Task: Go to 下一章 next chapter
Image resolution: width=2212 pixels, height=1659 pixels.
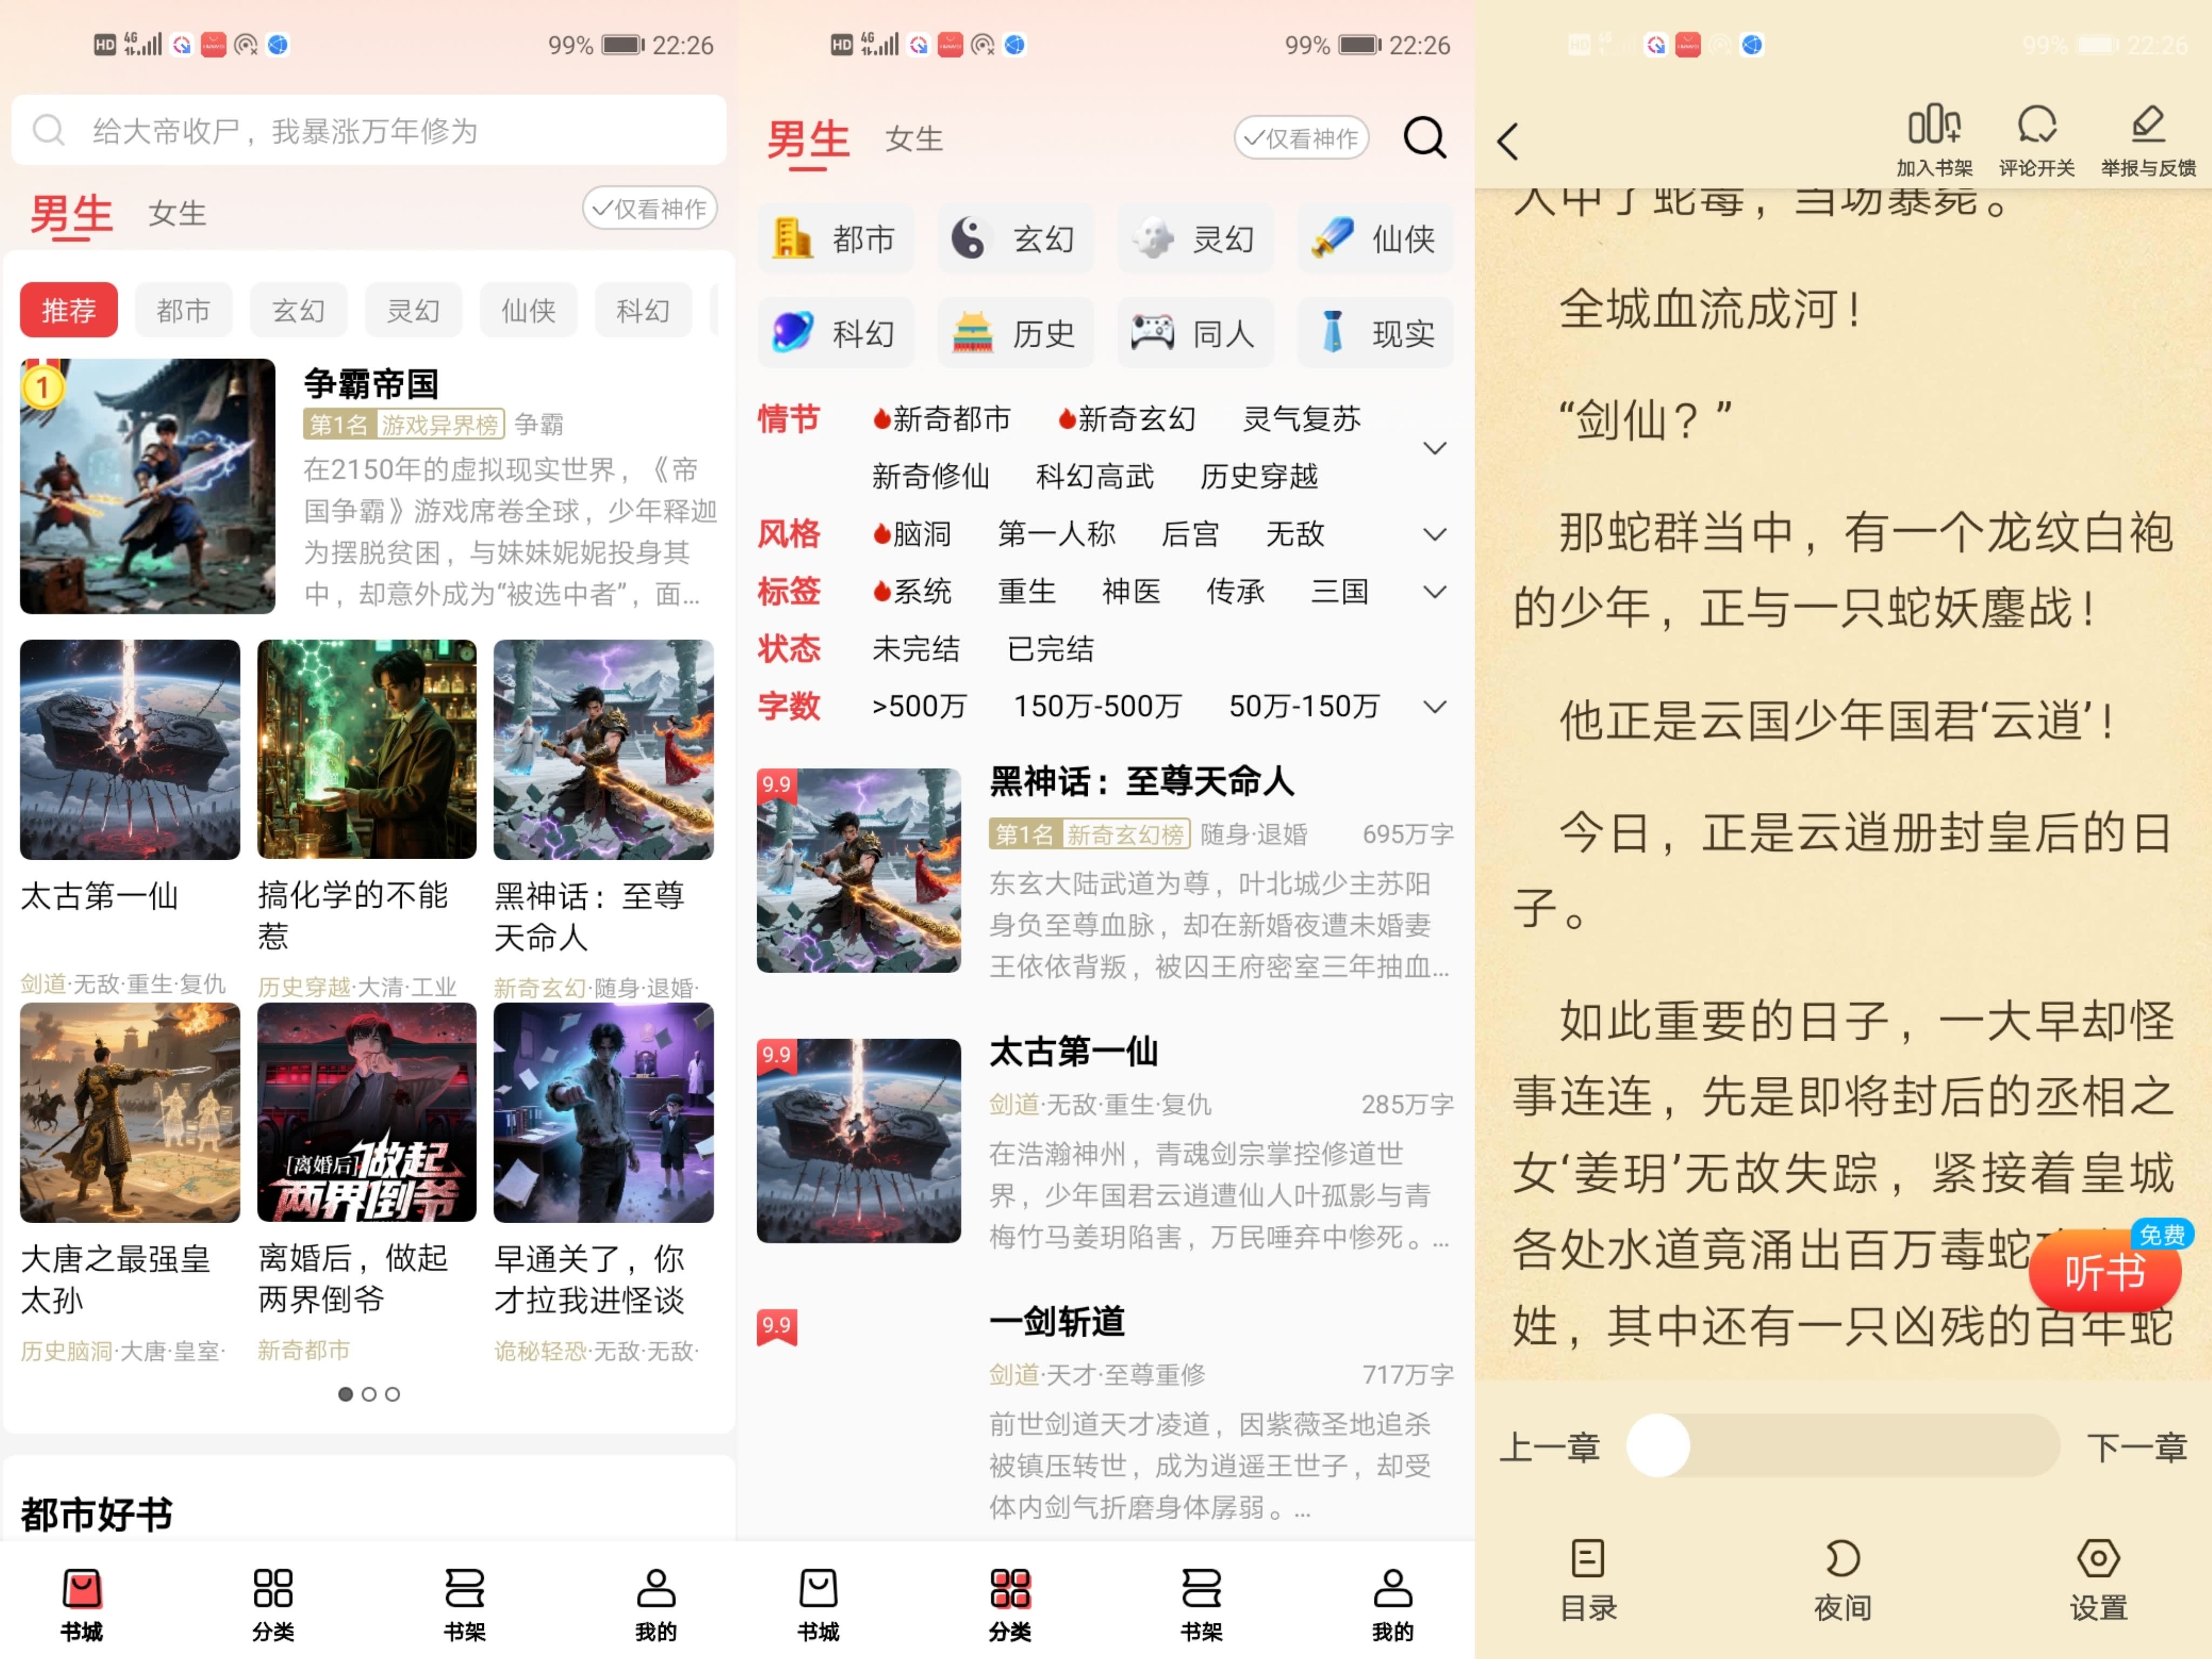Action: coord(2136,1447)
